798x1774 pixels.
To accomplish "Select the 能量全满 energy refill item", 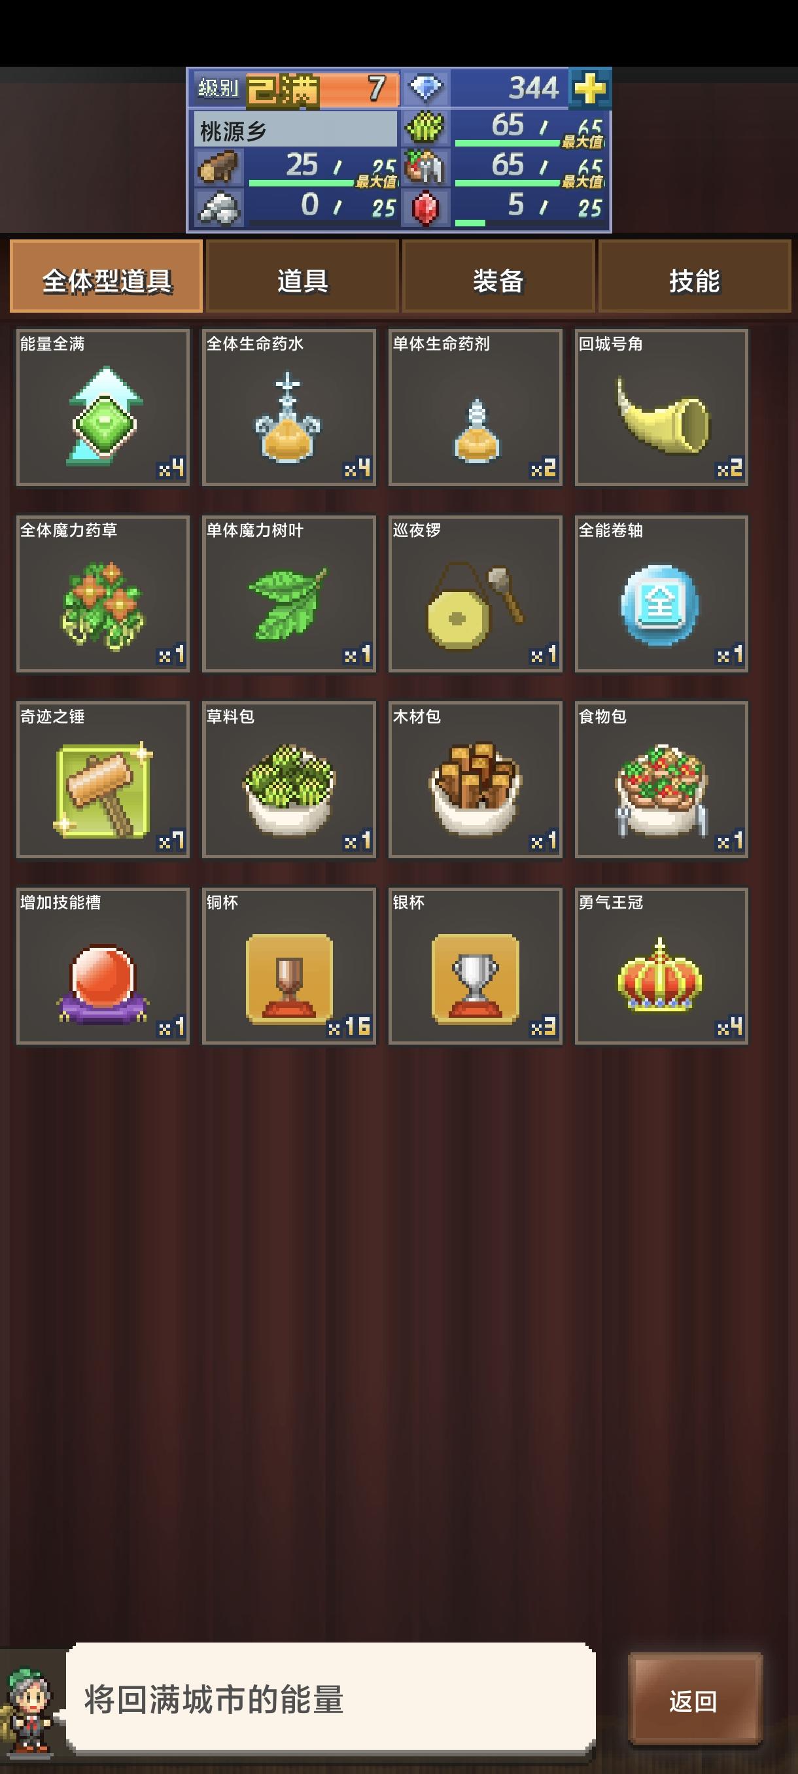I will tap(103, 407).
